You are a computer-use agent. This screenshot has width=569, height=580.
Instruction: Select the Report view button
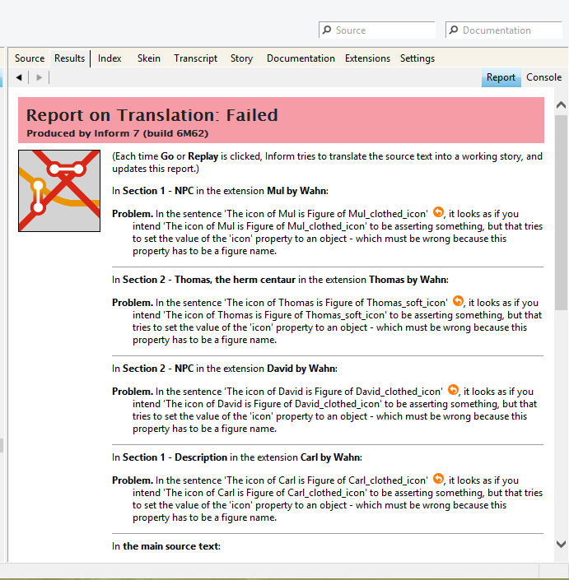501,77
